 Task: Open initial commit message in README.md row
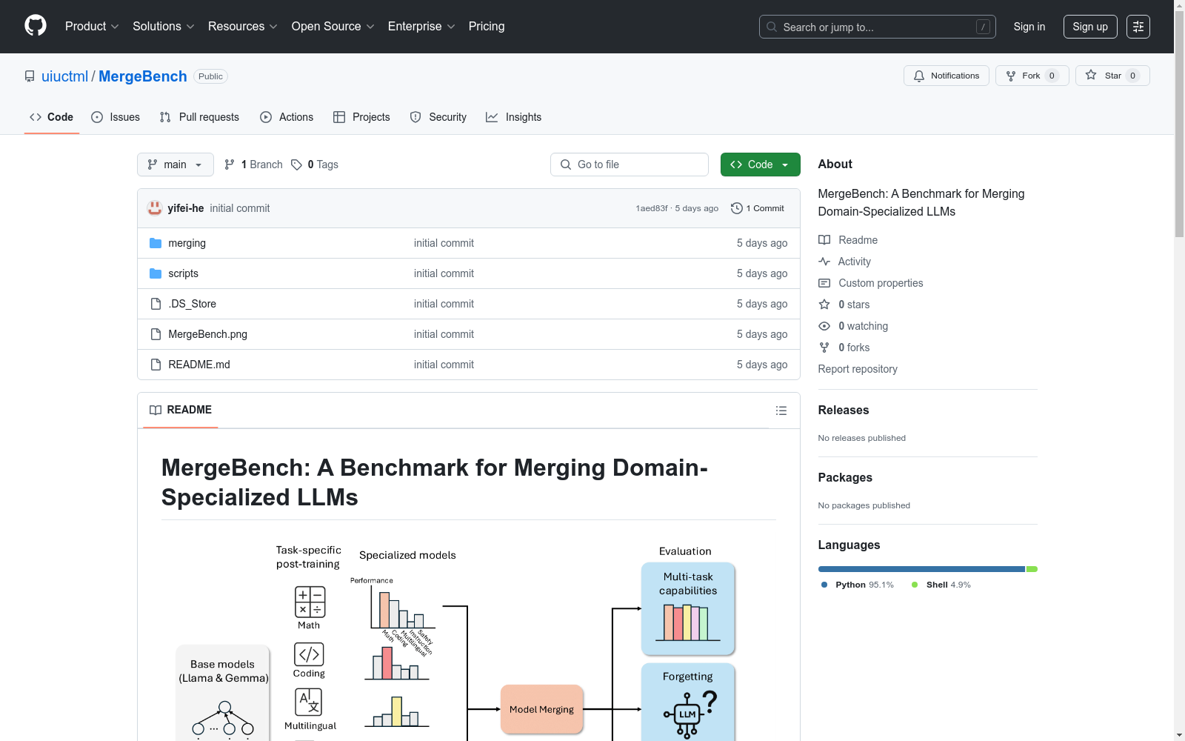coord(444,365)
